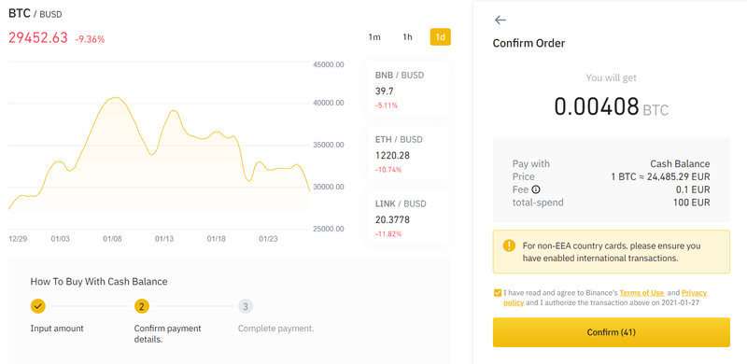
Task: Click the completed step checkmark circle
Action: tap(38, 306)
